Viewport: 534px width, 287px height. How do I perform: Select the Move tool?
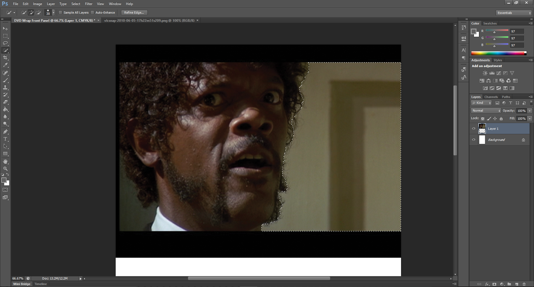click(x=5, y=28)
